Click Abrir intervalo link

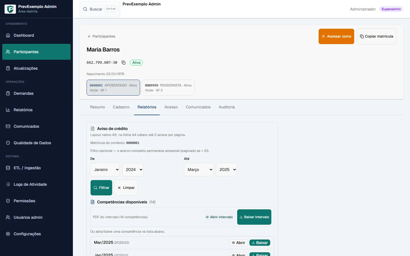[x=219, y=217]
